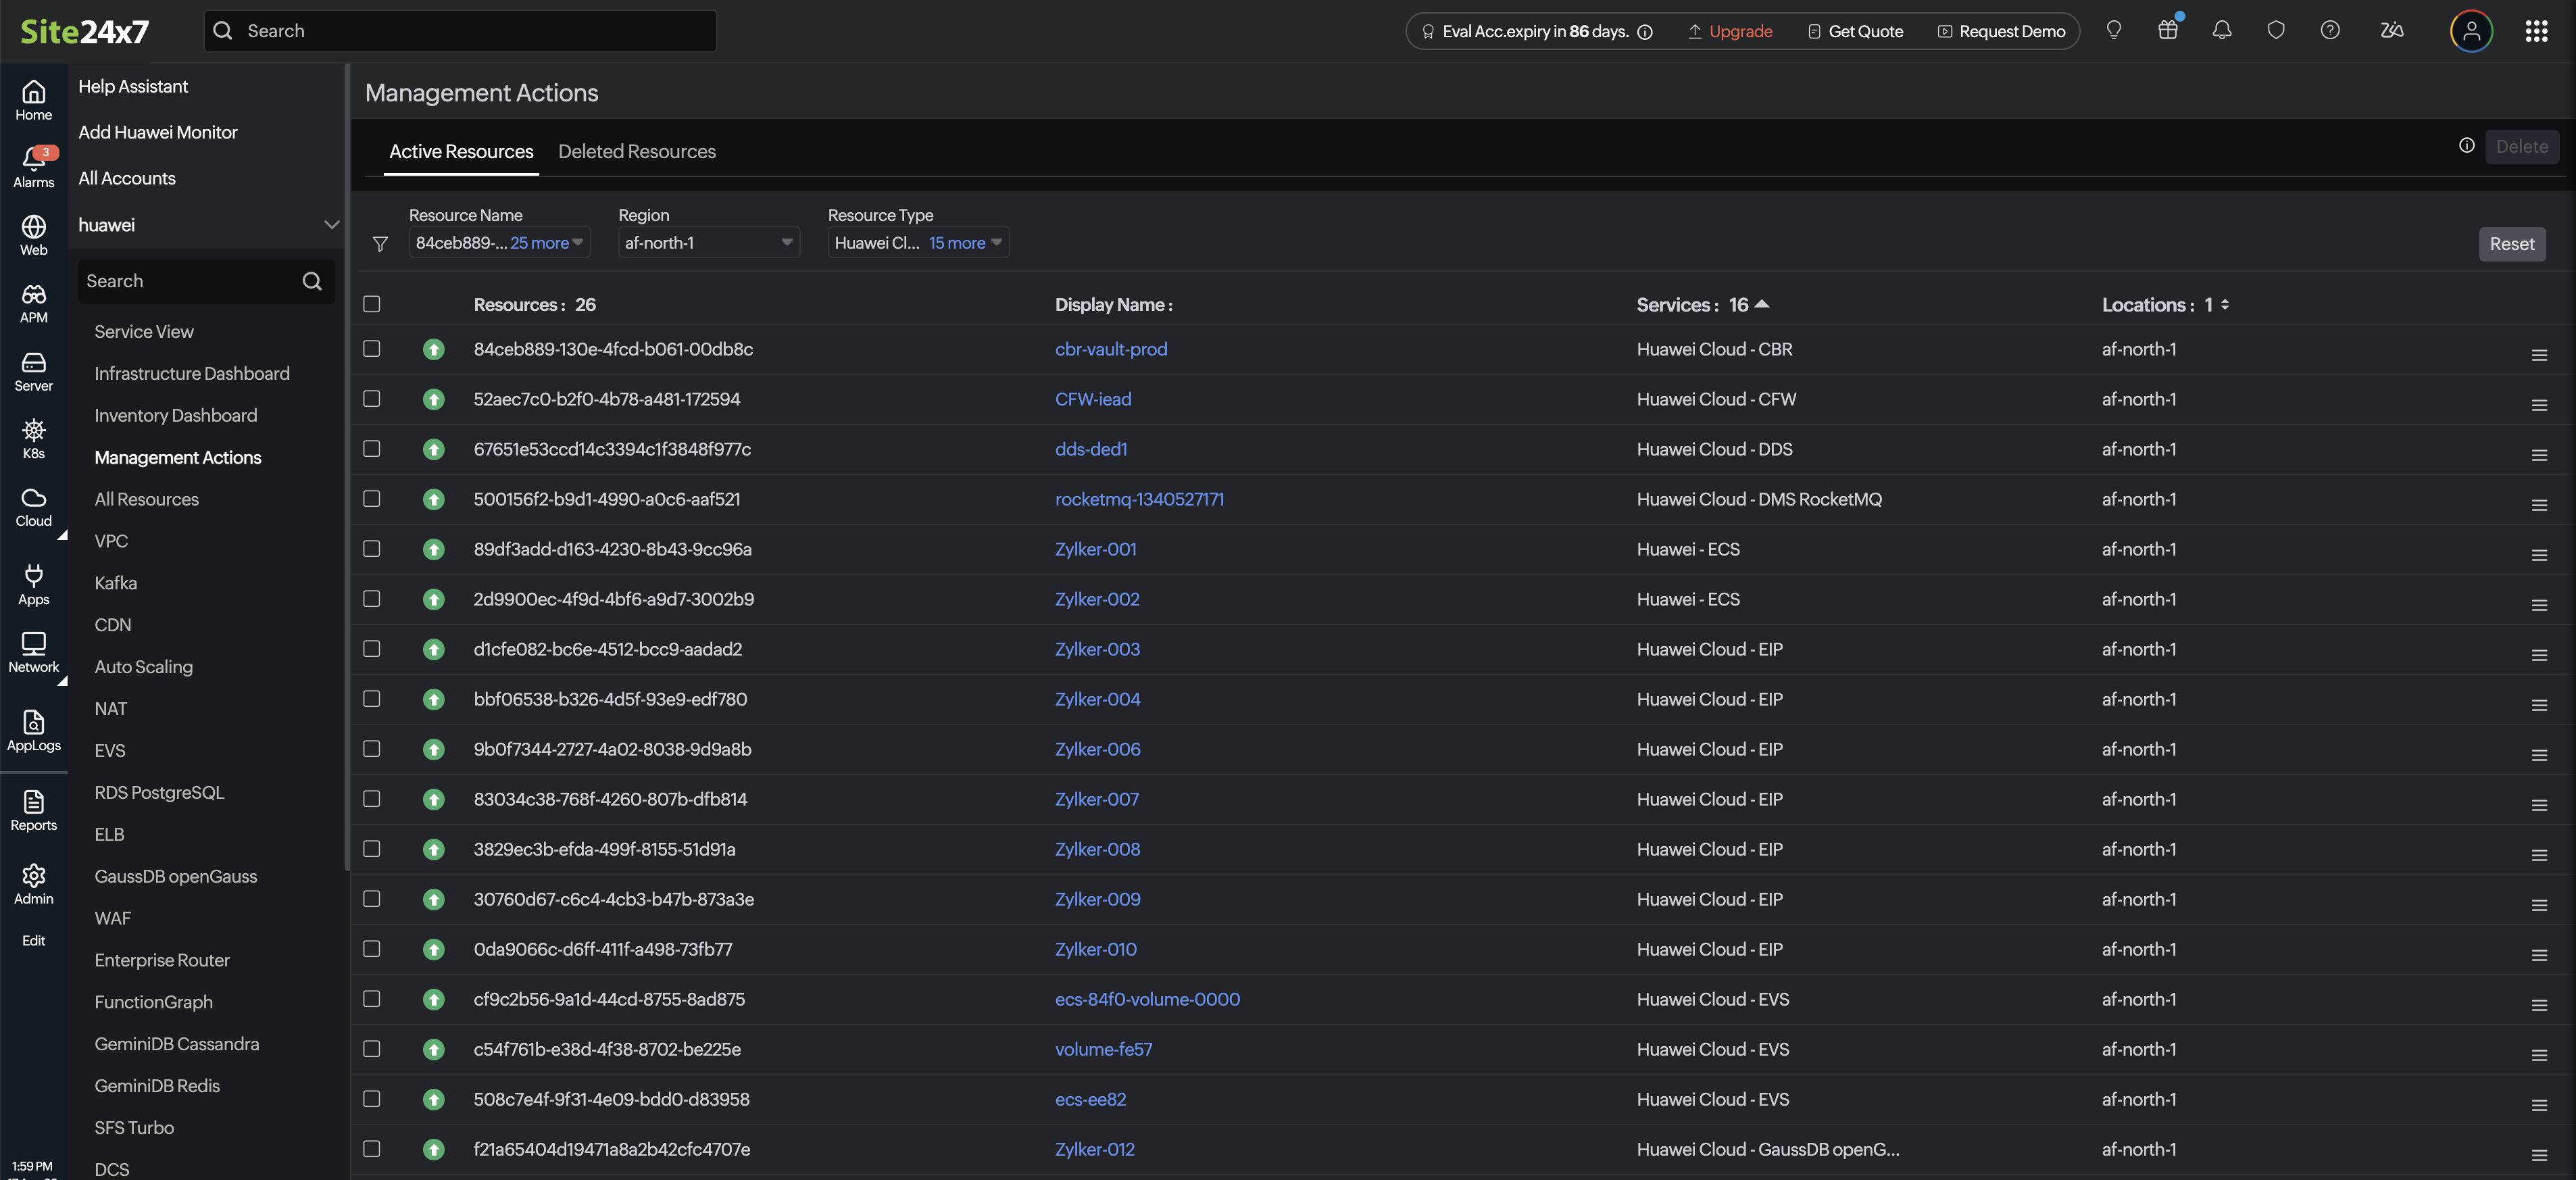Viewport: 2576px width, 1180px height.
Task: Open the Region af-north-1 dropdown
Action: click(708, 243)
